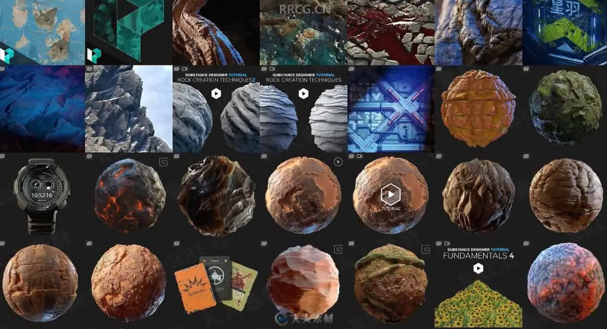This screenshot has width=607, height=329.
Task: Open the blue and red glowing sphere thumbnail
Action: [x=565, y=283]
